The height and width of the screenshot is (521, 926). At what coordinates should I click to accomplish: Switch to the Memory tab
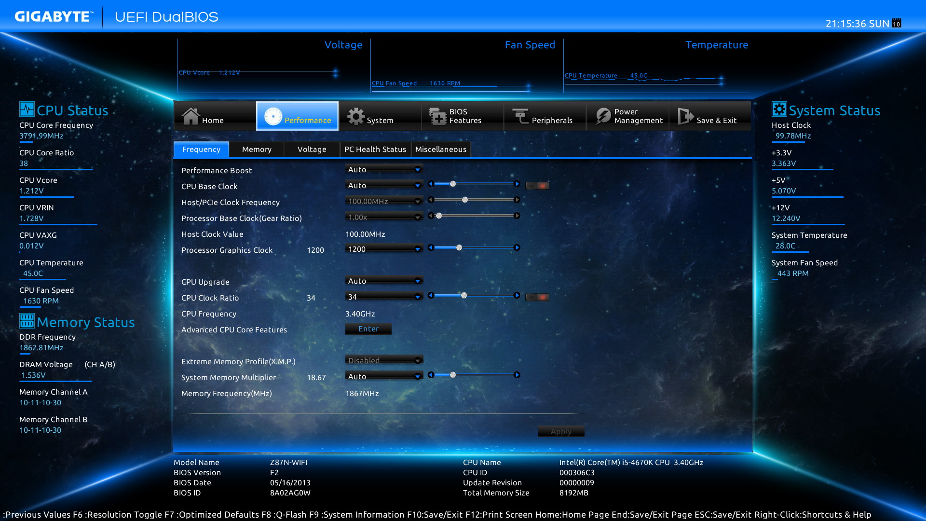(x=257, y=150)
